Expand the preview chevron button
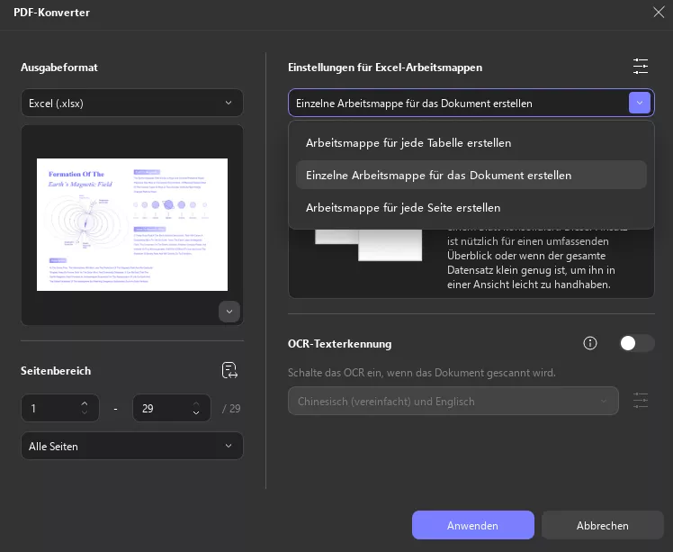673x552 pixels. coord(229,312)
